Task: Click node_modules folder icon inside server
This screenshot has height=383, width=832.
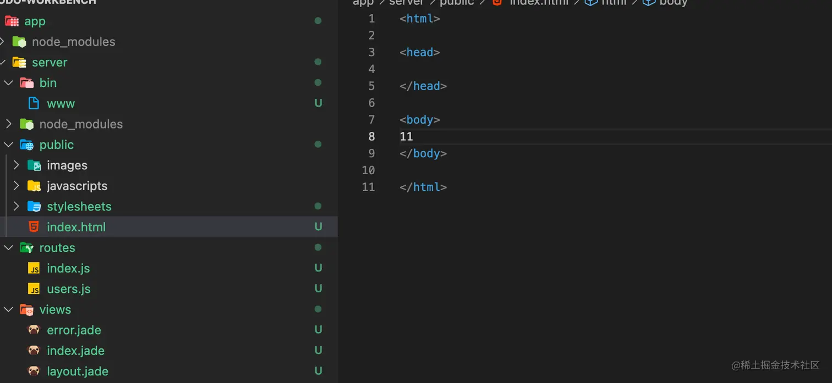Action: click(x=27, y=124)
